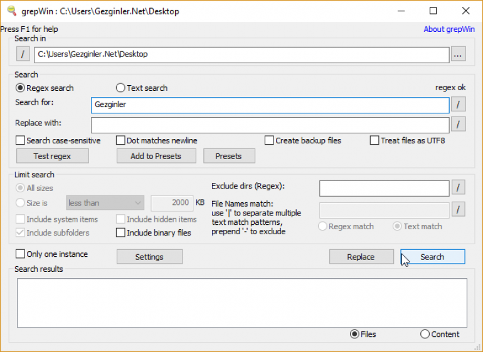This screenshot has width=483, height=352.
Task: Enable Search case-sensitive checkbox
Action: tap(21, 140)
